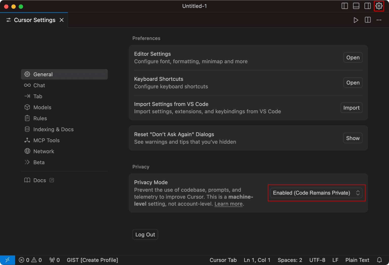Open the More Actions ellipsis menu
The width and height of the screenshot is (389, 265).
pyautogui.click(x=379, y=20)
